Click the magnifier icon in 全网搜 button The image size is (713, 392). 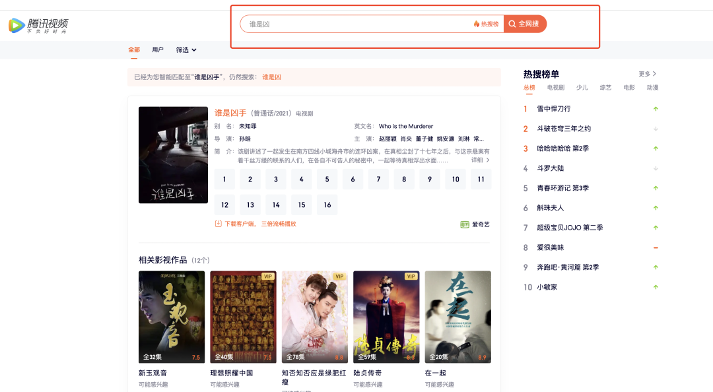[x=512, y=22]
